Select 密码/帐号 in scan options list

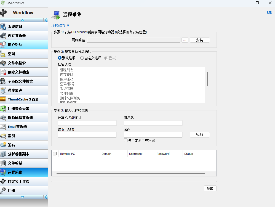pos(67,84)
